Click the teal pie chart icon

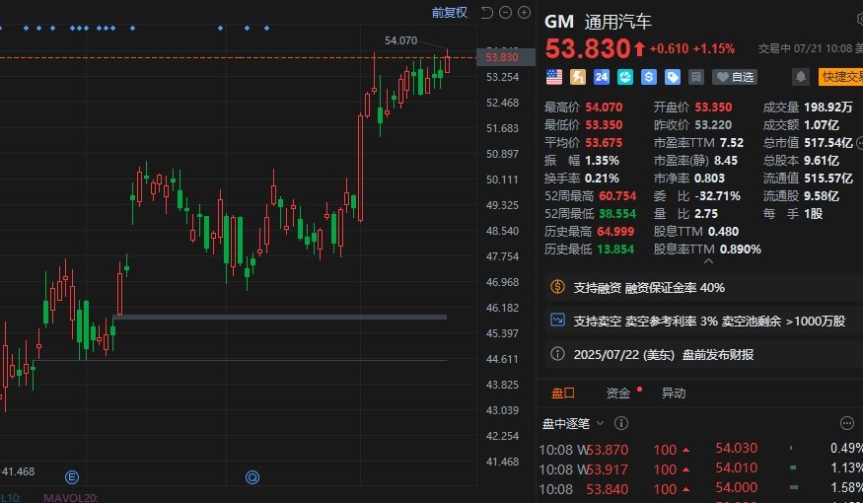click(624, 77)
